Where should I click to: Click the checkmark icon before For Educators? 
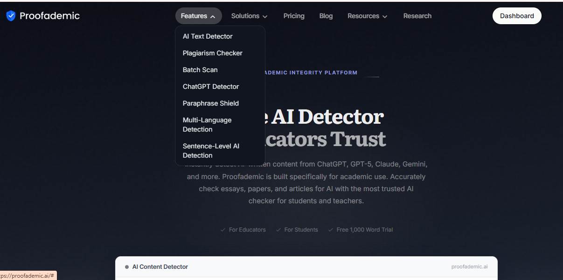tap(223, 230)
